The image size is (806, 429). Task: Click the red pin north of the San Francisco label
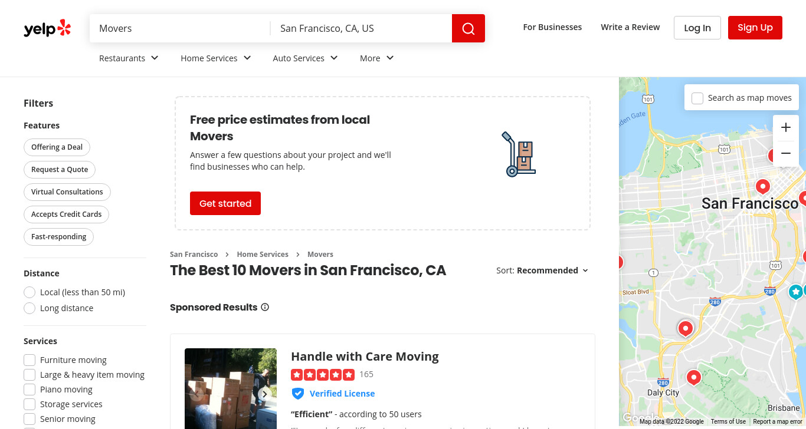pos(763,187)
